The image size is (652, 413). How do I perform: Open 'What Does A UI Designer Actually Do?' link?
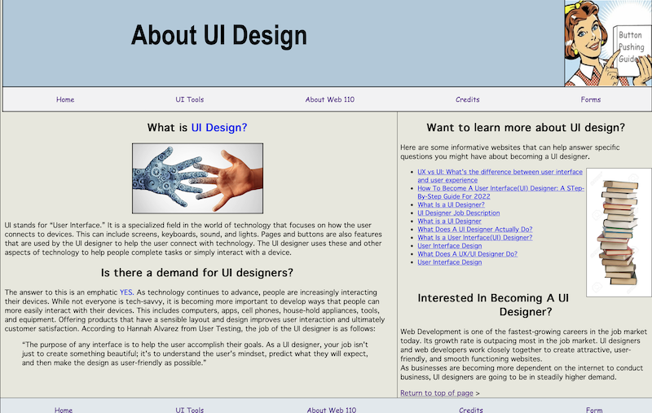(474, 229)
